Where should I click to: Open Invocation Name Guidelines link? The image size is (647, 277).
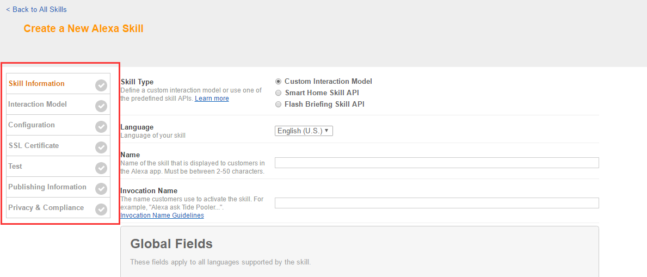pos(162,216)
